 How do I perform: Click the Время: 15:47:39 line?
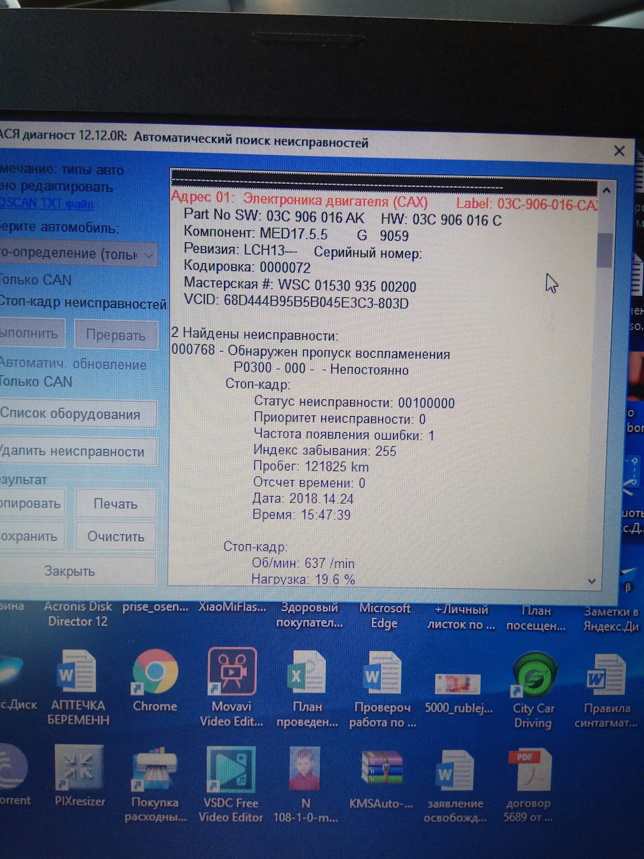click(x=302, y=515)
